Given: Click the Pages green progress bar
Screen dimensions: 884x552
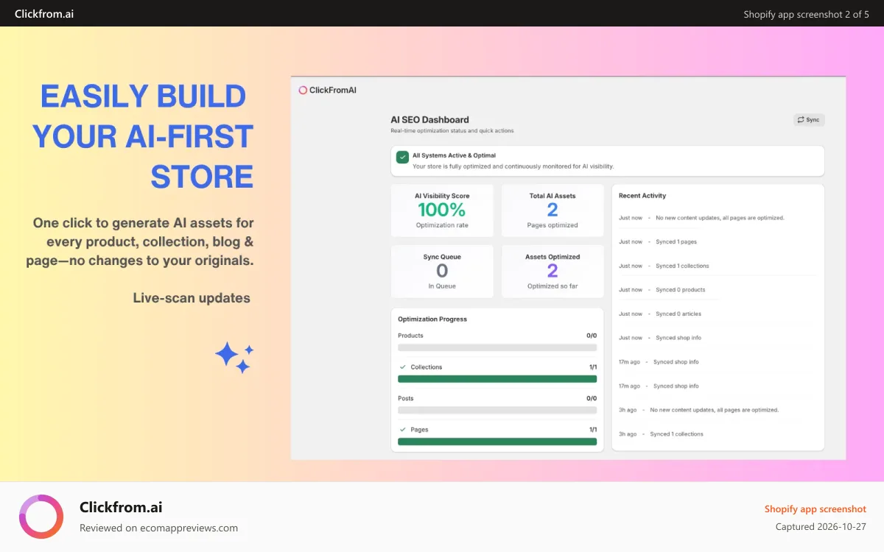Looking at the screenshot, I should pos(497,442).
